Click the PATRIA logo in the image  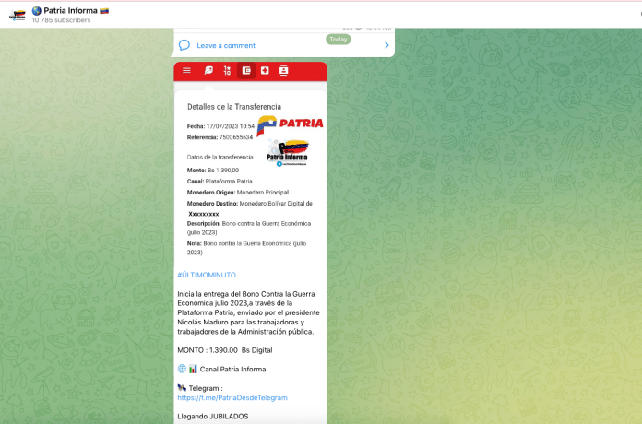click(x=290, y=124)
